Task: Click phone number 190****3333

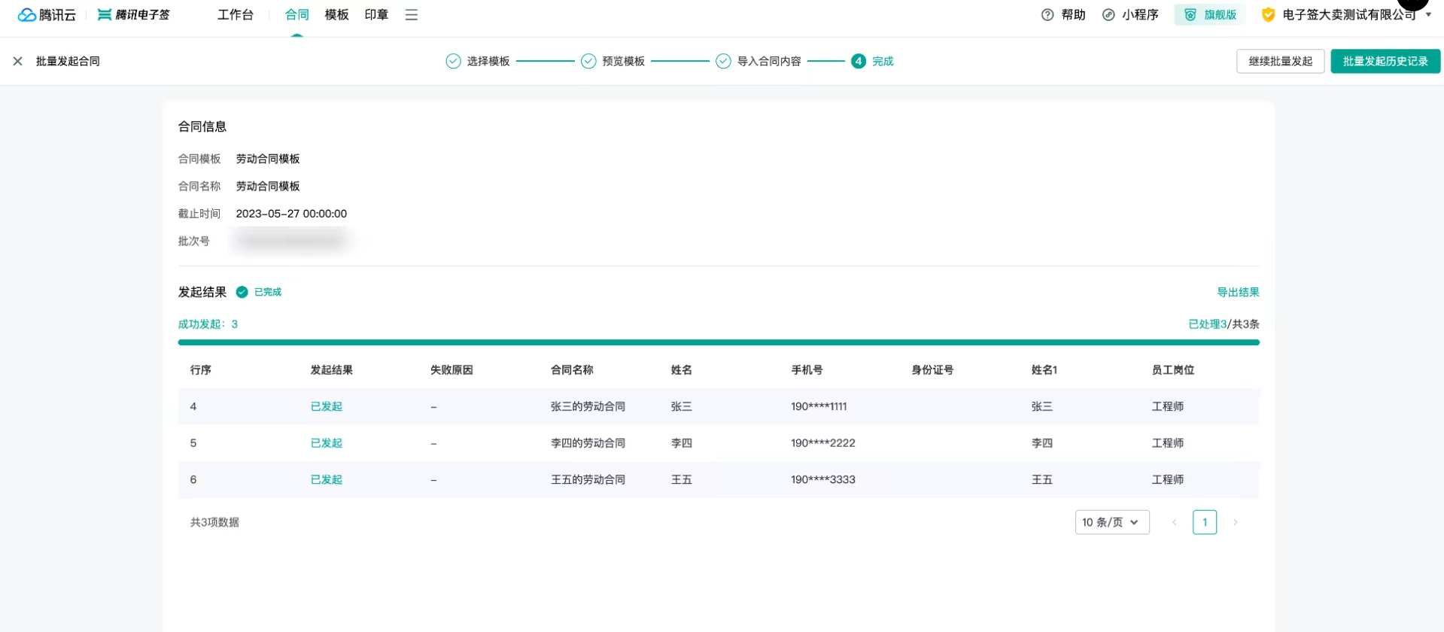Action: click(822, 479)
